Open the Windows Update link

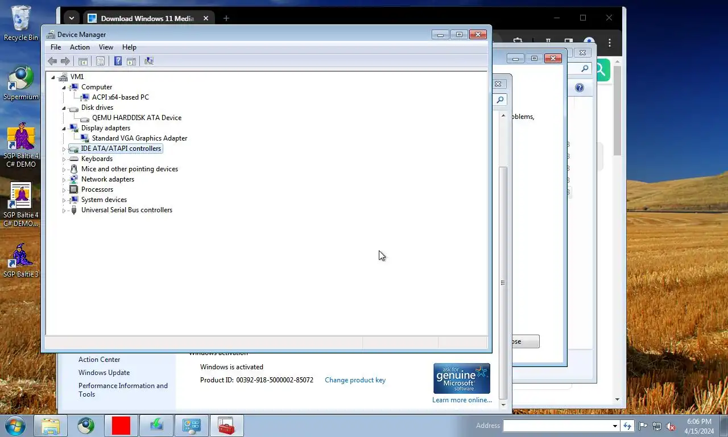(104, 373)
